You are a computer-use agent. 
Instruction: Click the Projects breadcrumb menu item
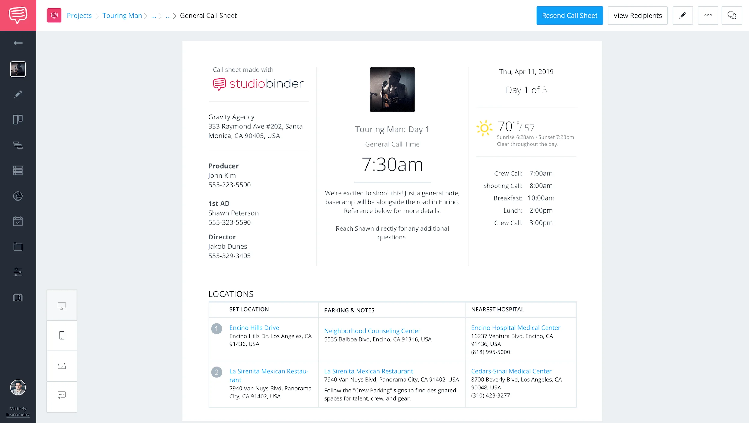click(x=79, y=16)
